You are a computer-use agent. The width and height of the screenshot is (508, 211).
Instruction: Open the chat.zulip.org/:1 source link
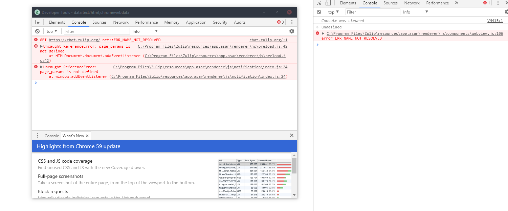[x=268, y=40]
